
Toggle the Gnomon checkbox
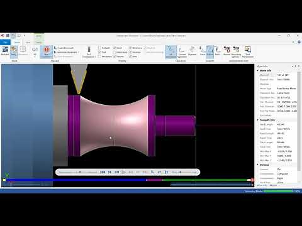130,52
